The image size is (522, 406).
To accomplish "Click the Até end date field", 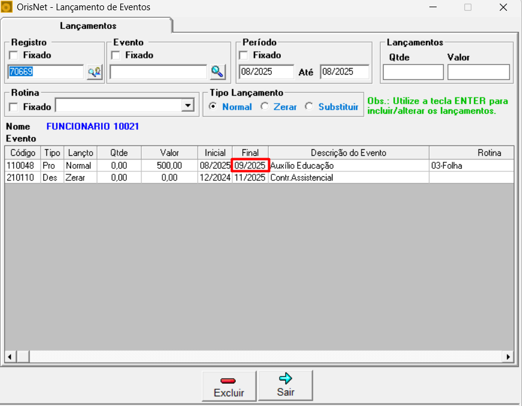I will tap(344, 72).
